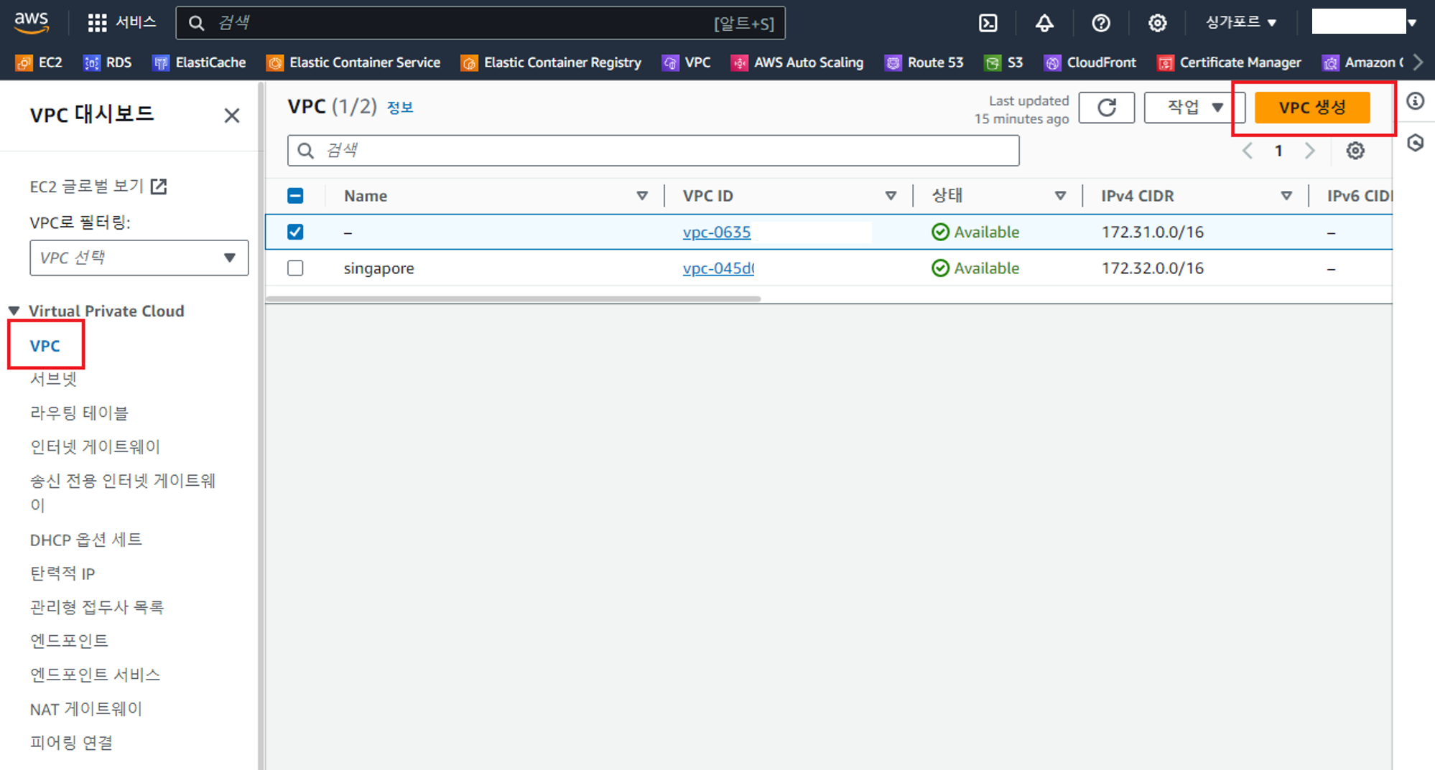Viewport: 1435px width, 770px height.
Task: Click the AWS Auto Scaling shortcut icon
Action: 739,63
